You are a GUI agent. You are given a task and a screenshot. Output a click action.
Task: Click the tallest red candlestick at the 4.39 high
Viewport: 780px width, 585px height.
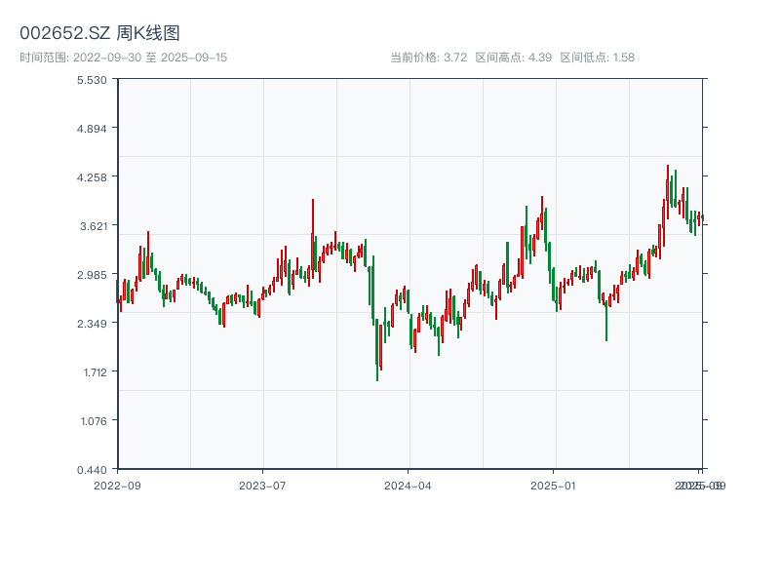pos(668,191)
